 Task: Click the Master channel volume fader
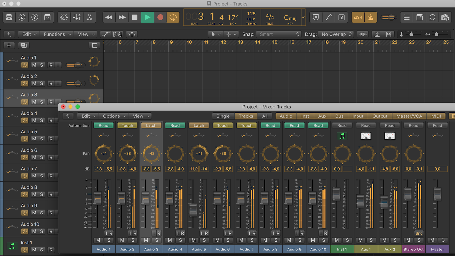click(437, 194)
